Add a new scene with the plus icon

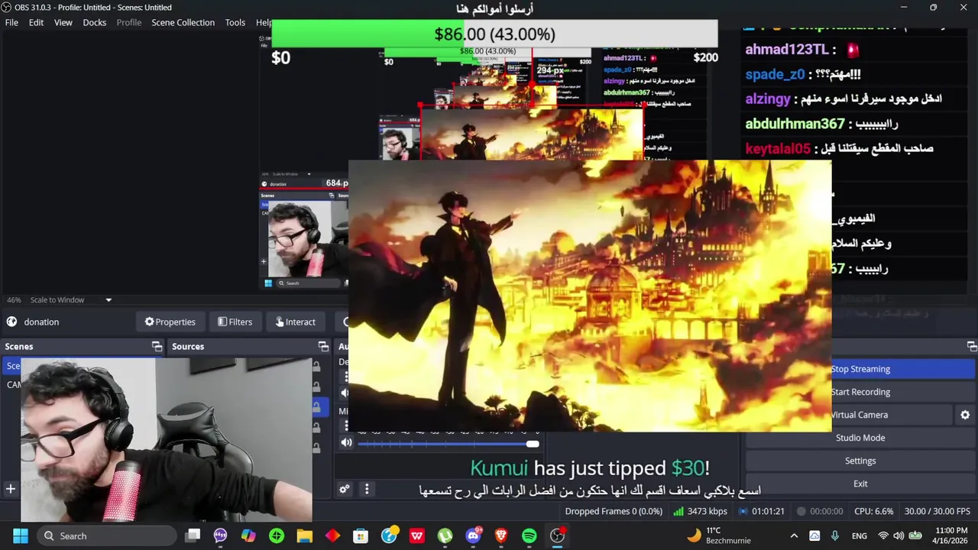click(11, 489)
